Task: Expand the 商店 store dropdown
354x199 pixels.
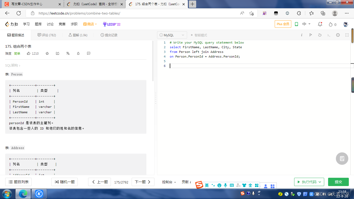Action: coord(90,24)
